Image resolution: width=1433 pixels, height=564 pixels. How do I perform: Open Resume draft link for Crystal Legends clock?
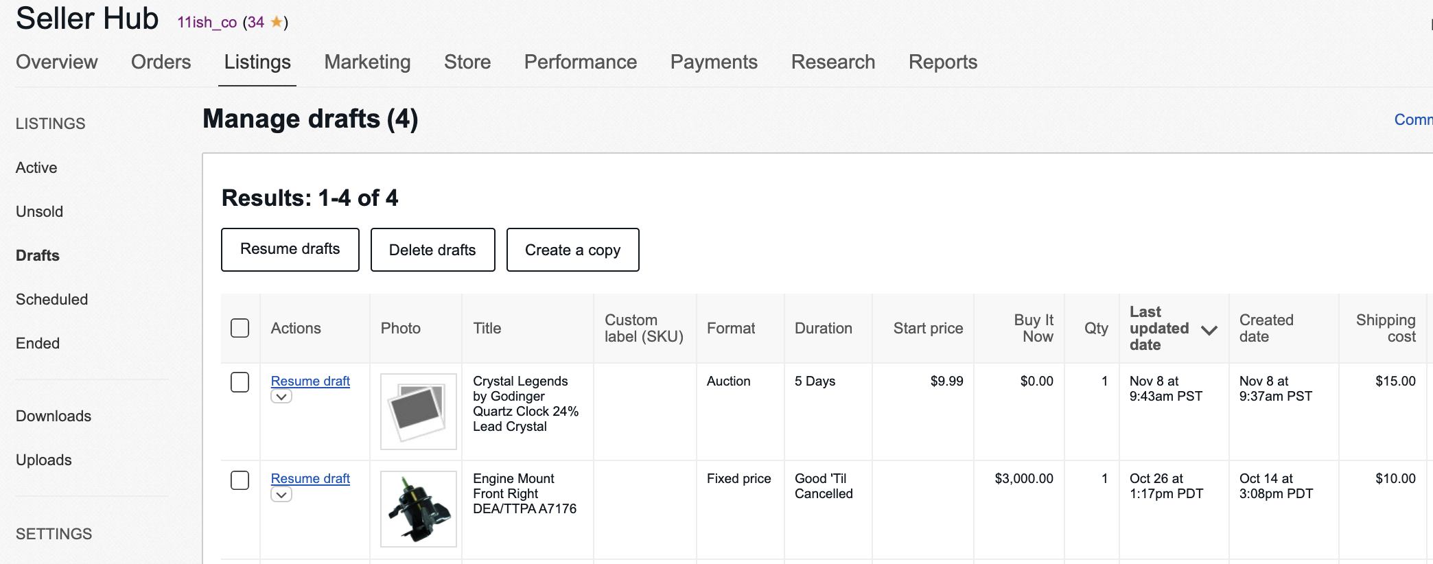310,381
